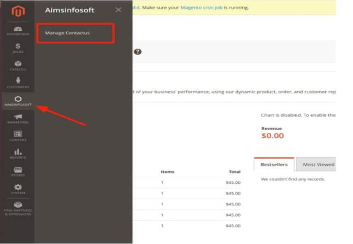Click the Revenue $0.00 value

click(x=273, y=135)
